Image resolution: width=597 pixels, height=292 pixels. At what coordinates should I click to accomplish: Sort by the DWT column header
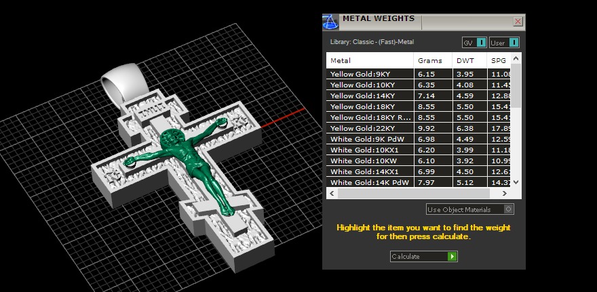pos(469,60)
